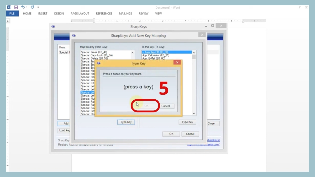Select -- Turn Key Off (00_00) entry
315x177 pixels.
(167, 52)
